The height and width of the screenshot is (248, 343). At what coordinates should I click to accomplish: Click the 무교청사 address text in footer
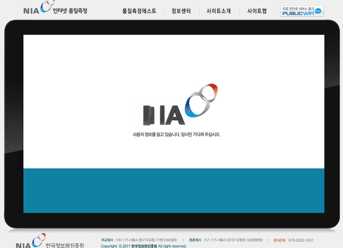point(139,240)
